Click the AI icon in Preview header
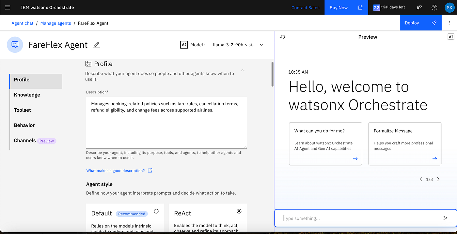The height and width of the screenshot is (234, 457). (451, 37)
